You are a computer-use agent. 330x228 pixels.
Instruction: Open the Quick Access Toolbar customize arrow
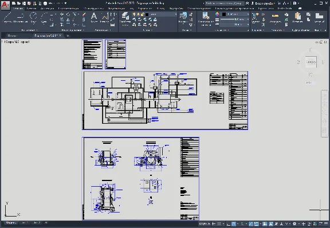coord(65,3)
